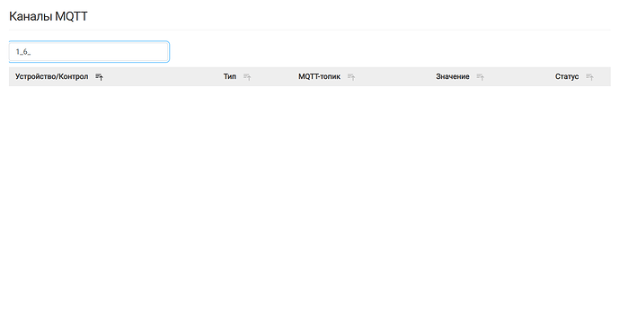This screenshot has height=333, width=620.
Task: Click the sort icon next to Устройство/Контрол
Action: 99,77
